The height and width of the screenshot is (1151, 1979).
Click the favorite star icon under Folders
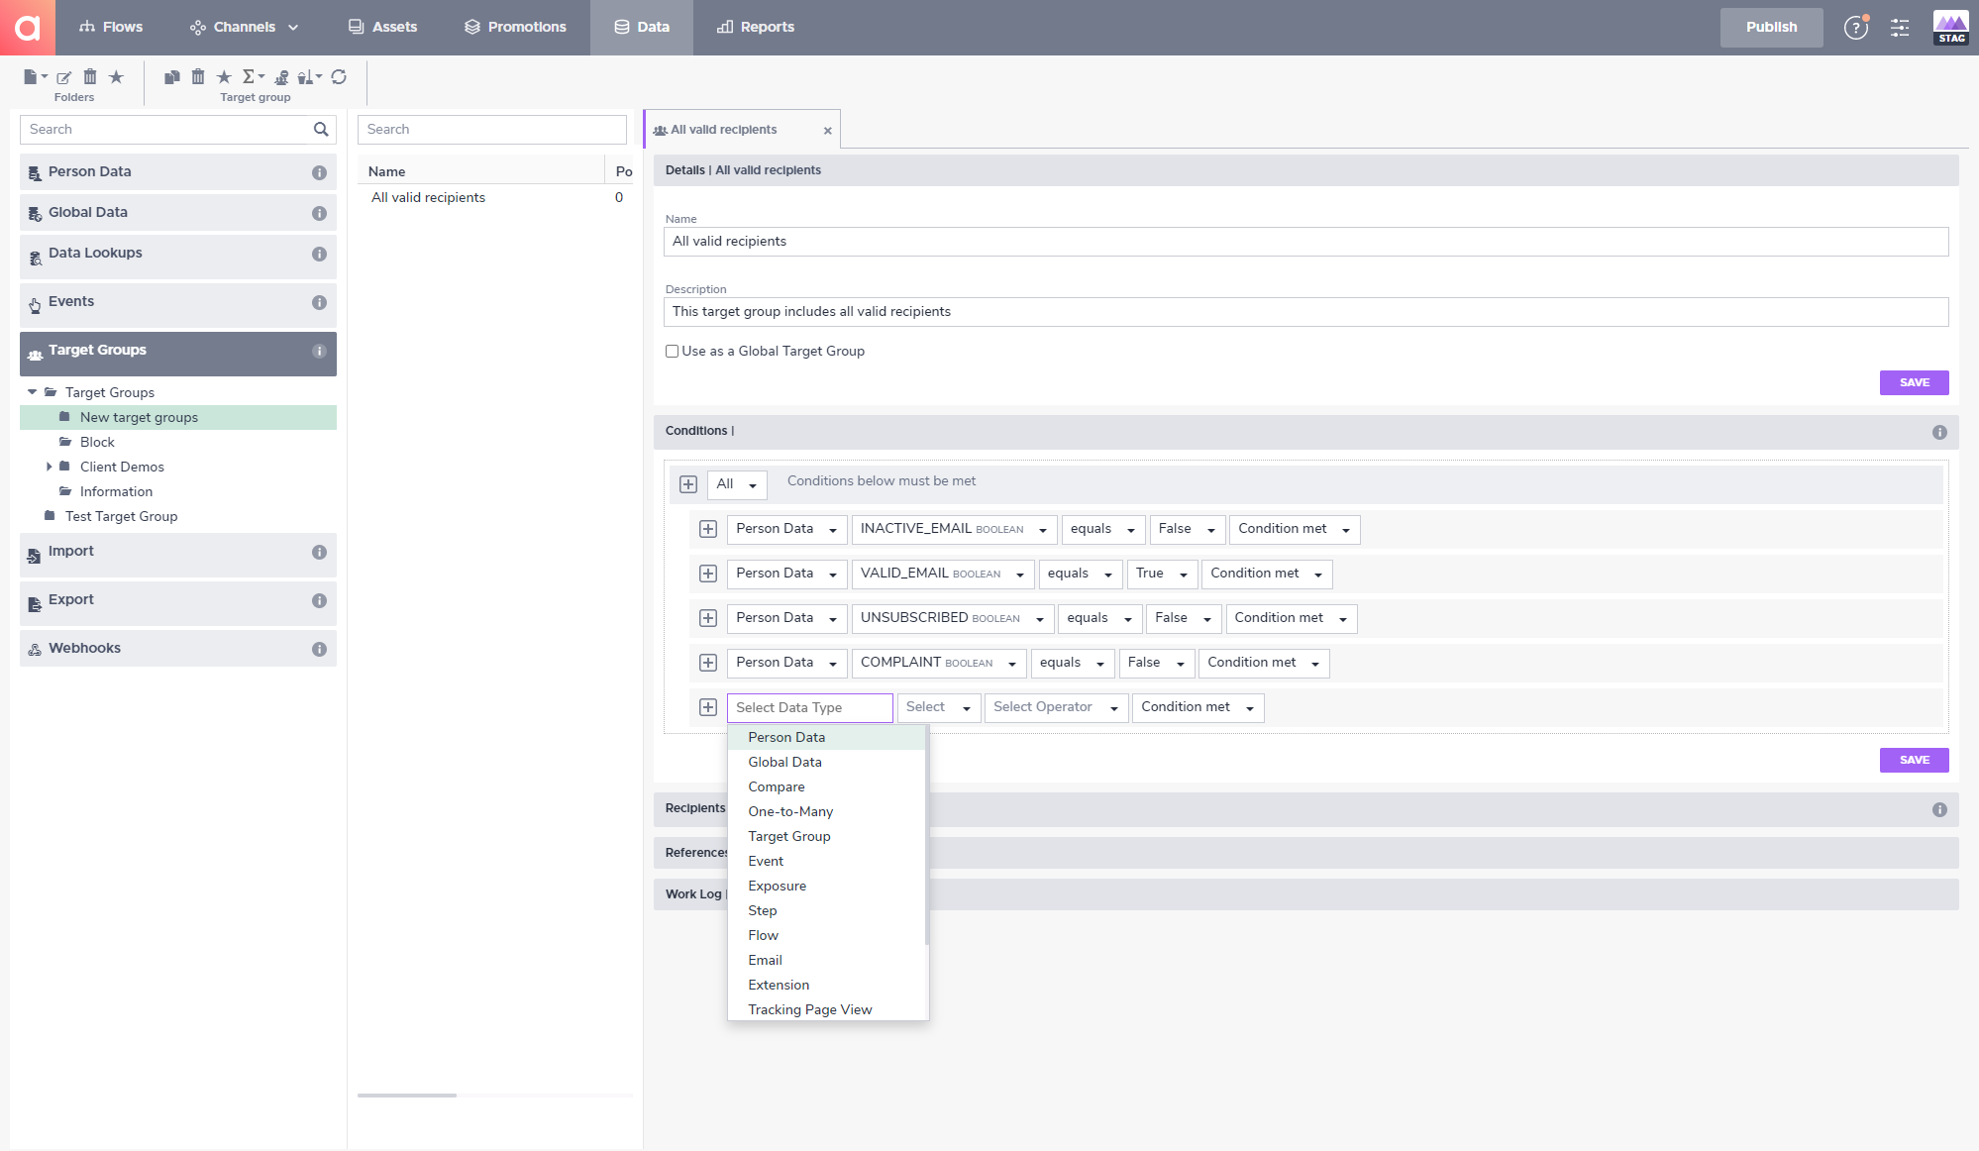pos(116,76)
